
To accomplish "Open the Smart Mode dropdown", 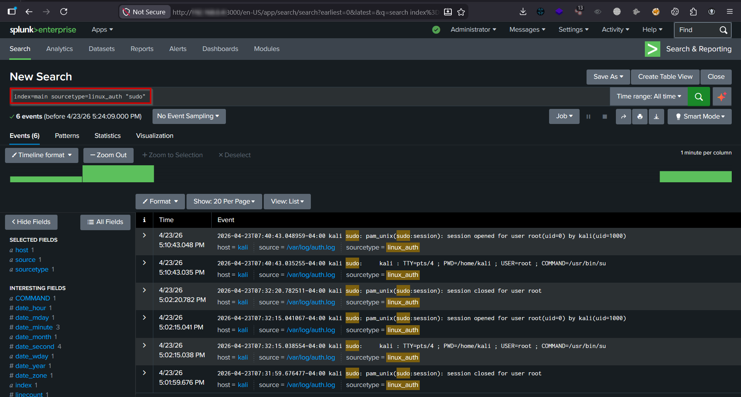I will tap(700, 117).
